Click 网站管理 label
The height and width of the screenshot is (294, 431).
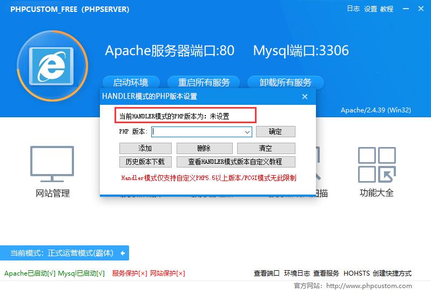point(52,193)
